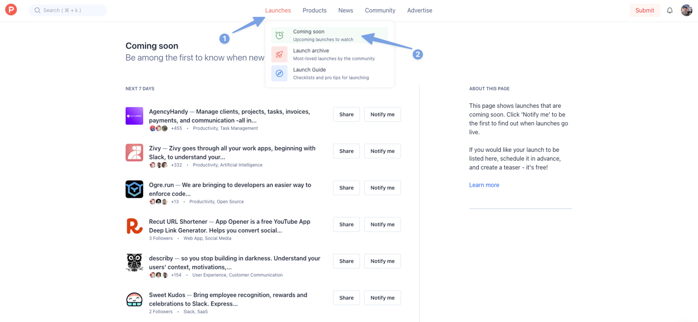
Task: Click 'Web App, Social Media' tags
Action: 207,238
